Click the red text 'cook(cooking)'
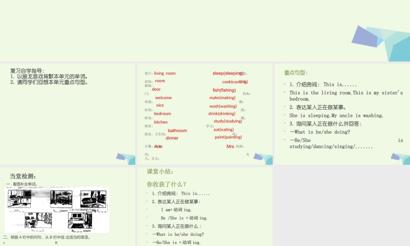The image size is (410, 246). click(235, 82)
